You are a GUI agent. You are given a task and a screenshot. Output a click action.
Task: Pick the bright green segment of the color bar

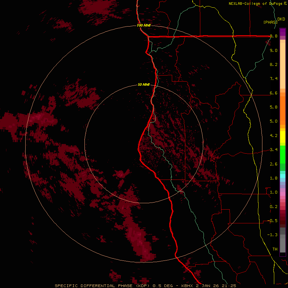tap(283, 155)
